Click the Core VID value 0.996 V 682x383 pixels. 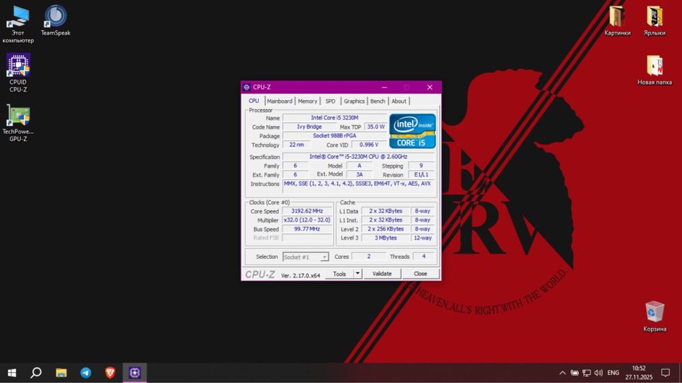[x=369, y=144]
